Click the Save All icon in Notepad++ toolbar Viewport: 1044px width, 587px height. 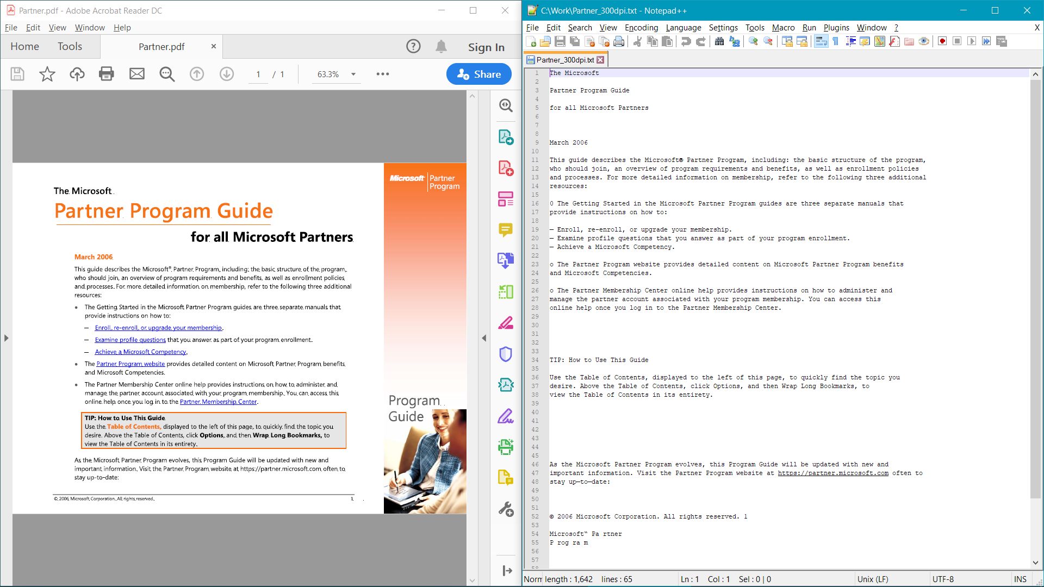(x=575, y=42)
